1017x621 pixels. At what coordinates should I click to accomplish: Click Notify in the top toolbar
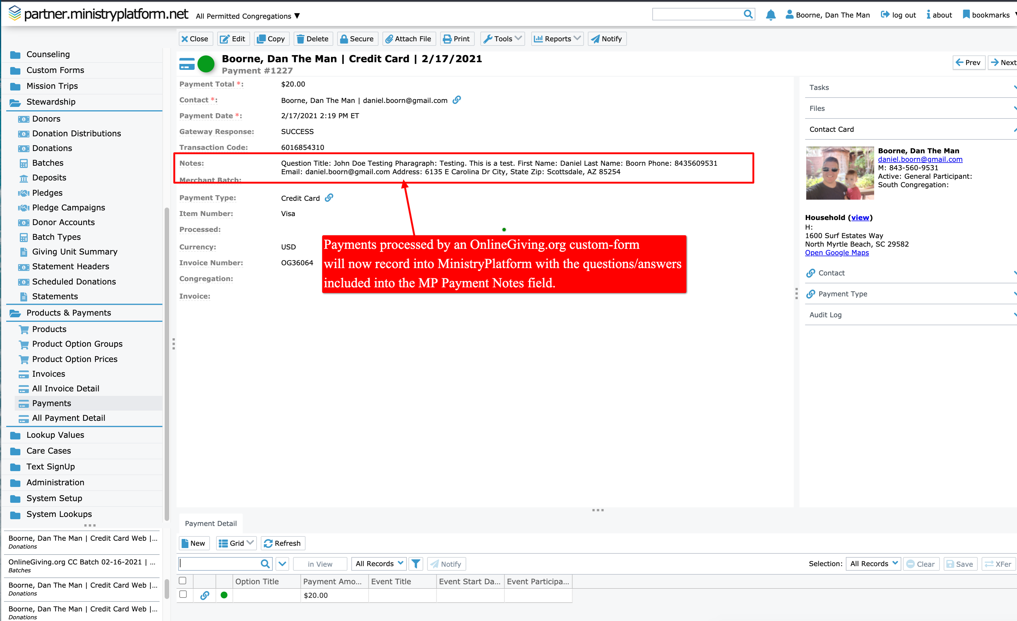[607, 39]
